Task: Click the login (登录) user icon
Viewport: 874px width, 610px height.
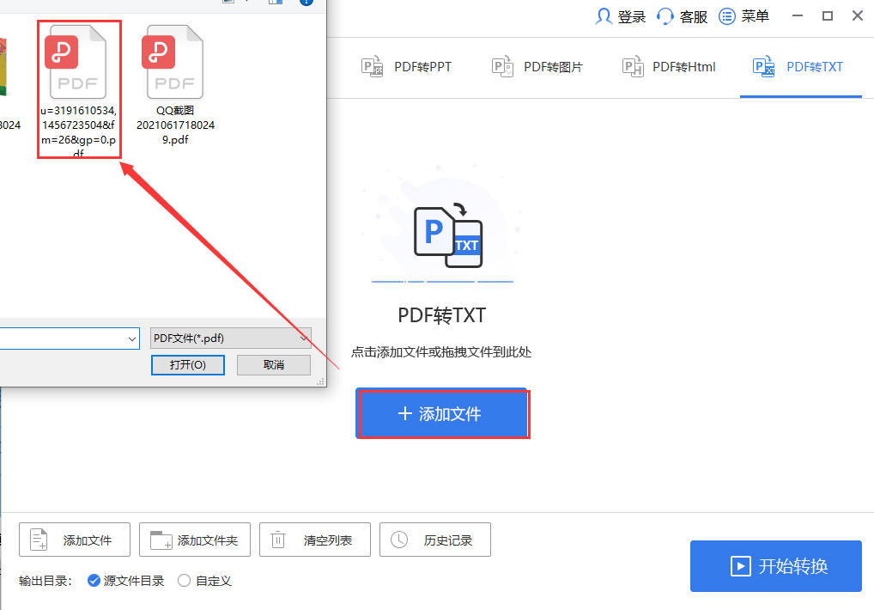Action: click(x=604, y=15)
